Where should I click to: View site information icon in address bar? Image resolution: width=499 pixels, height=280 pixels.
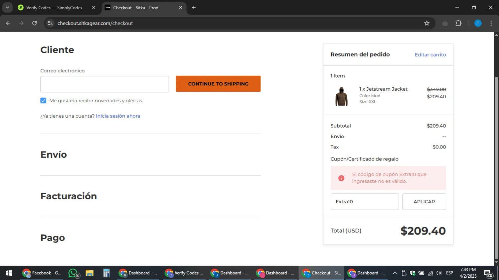pos(50,23)
